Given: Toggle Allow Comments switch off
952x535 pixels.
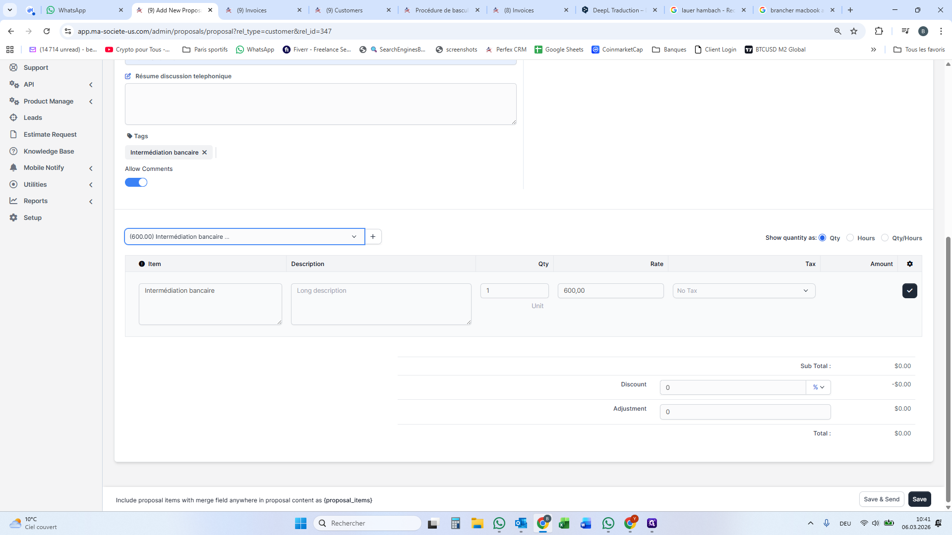Looking at the screenshot, I should point(136,183).
